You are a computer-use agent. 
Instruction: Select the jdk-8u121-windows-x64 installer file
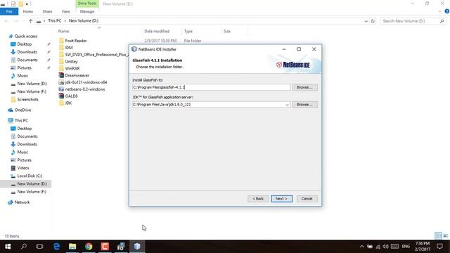[86, 82]
